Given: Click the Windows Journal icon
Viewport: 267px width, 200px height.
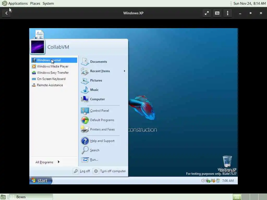Looking at the screenshot, I should click(x=34, y=60).
